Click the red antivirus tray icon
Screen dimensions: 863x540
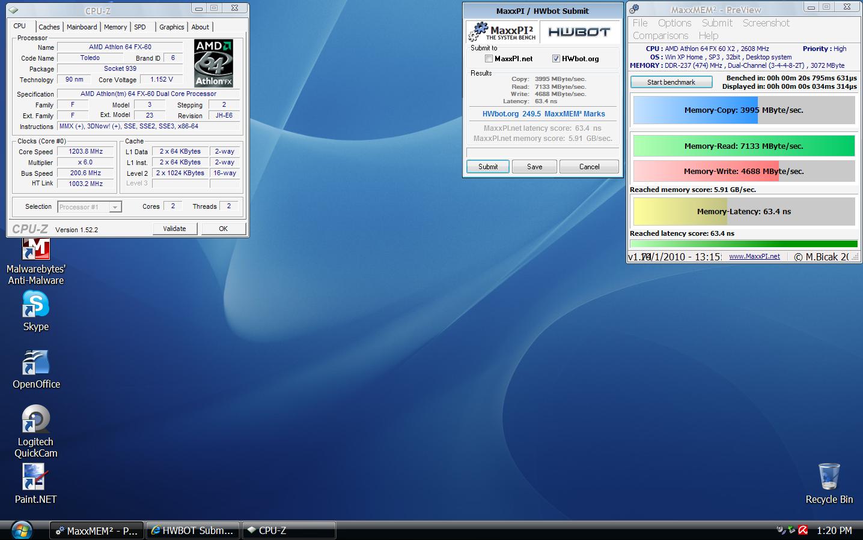pyautogui.click(x=804, y=530)
